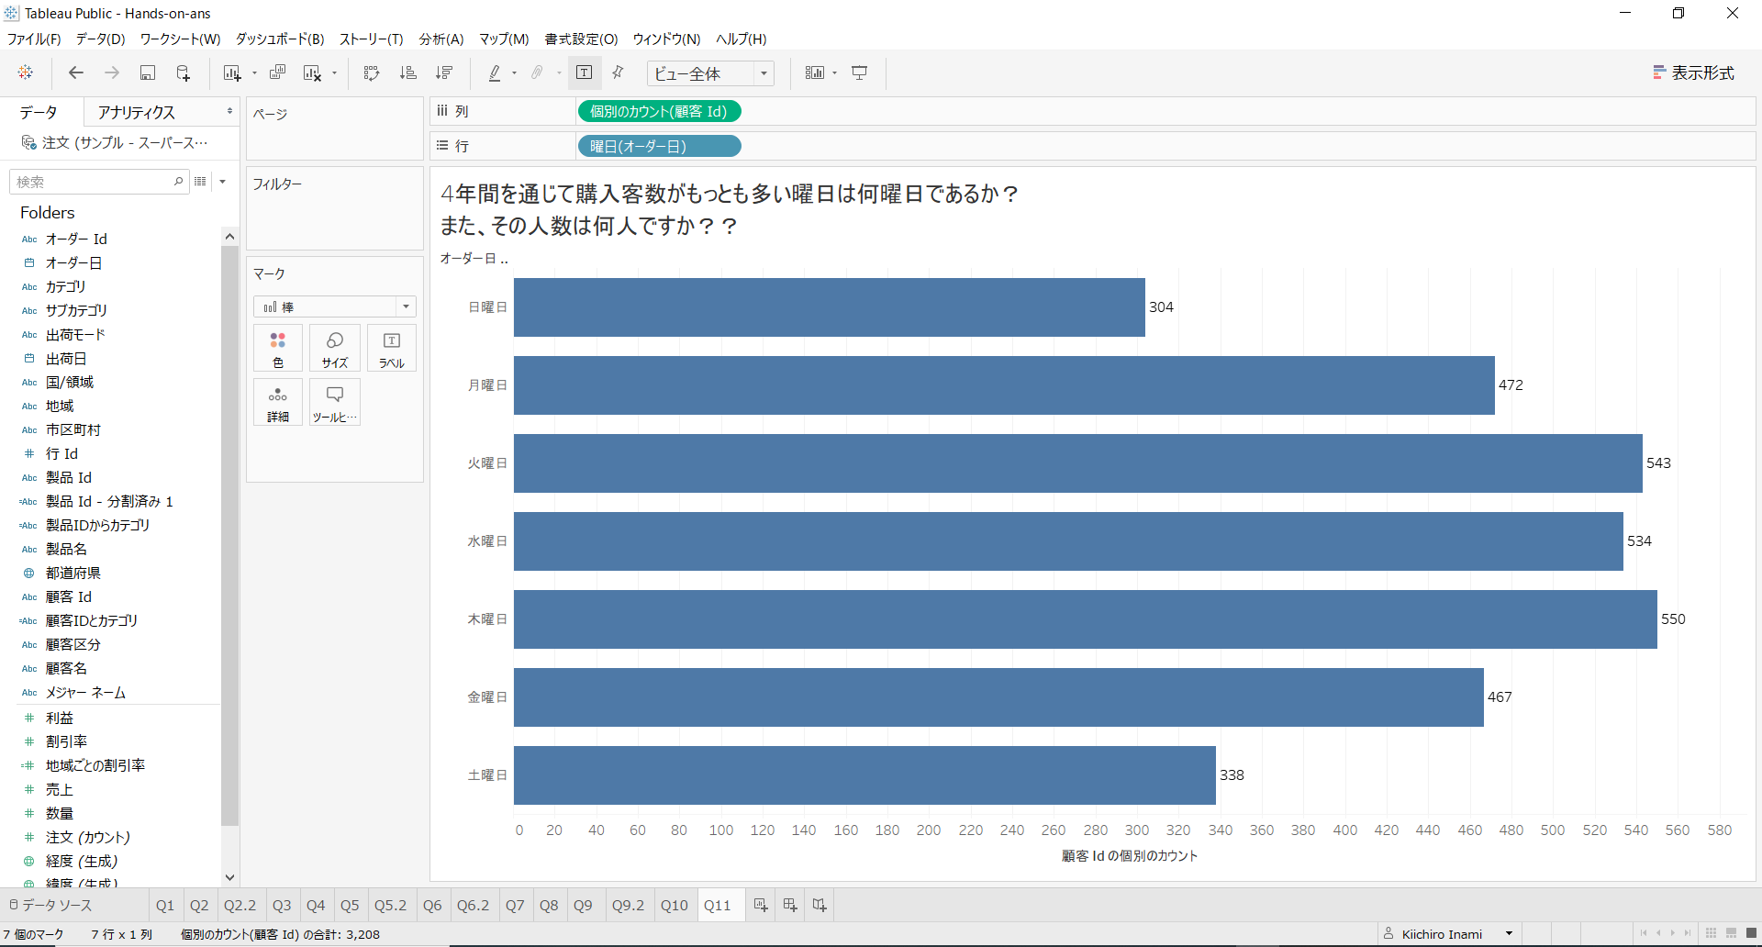
Task: Select the 曜日(オーダー日) pill in rows
Action: [x=659, y=146]
